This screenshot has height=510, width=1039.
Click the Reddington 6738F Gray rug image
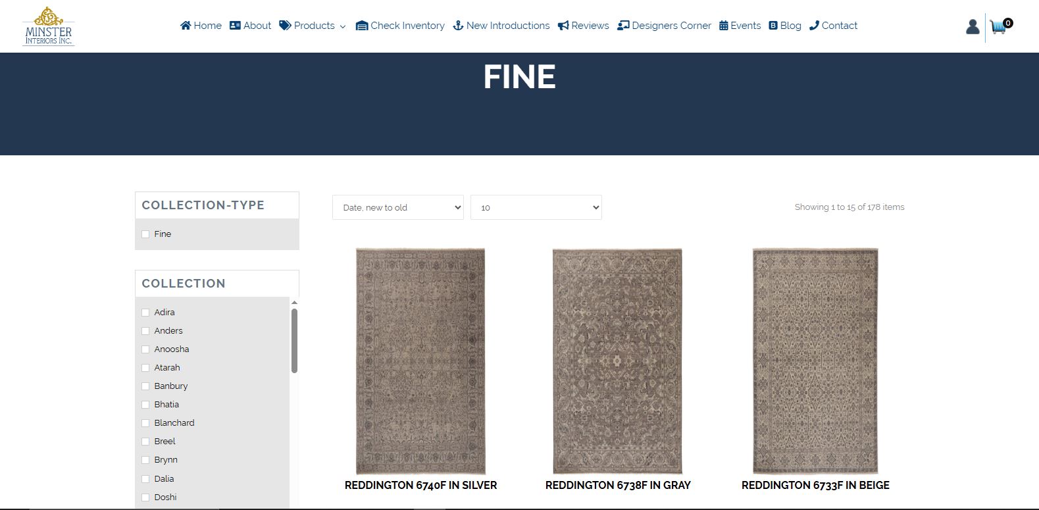pos(618,361)
